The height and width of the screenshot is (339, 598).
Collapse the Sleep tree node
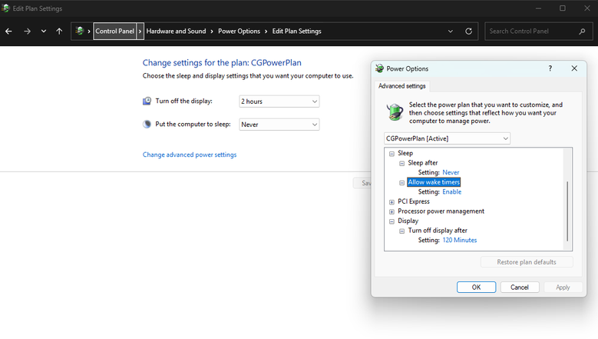pyautogui.click(x=392, y=154)
